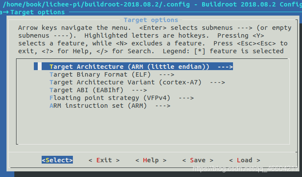Click the <Select> button
Viewport: 302px width, 177px height.
[x=57, y=160]
